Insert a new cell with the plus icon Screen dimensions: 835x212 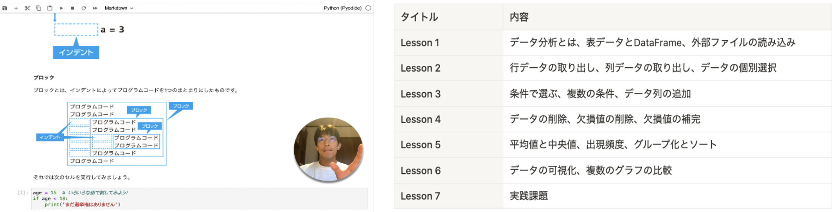tap(16, 8)
